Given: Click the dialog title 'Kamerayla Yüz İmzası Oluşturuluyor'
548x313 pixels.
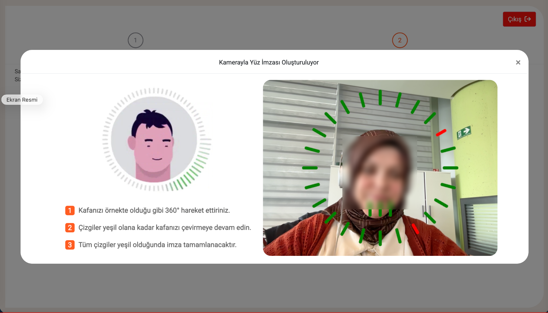Looking at the screenshot, I should pos(269,62).
